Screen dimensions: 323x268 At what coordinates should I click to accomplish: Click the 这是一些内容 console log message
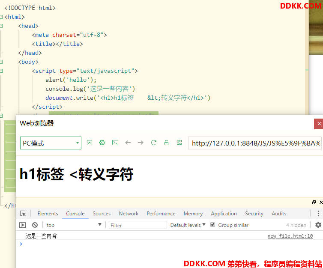[42, 236]
